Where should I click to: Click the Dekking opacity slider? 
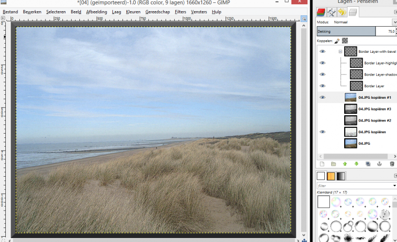[346, 31]
